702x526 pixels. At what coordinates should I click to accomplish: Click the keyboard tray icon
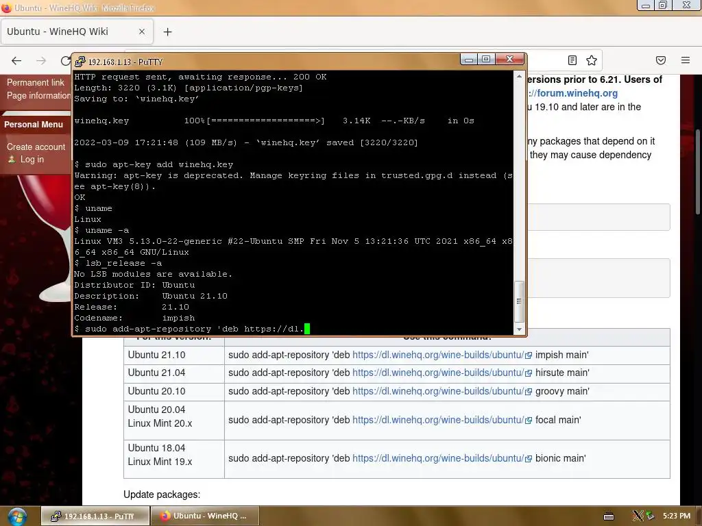(x=609, y=516)
